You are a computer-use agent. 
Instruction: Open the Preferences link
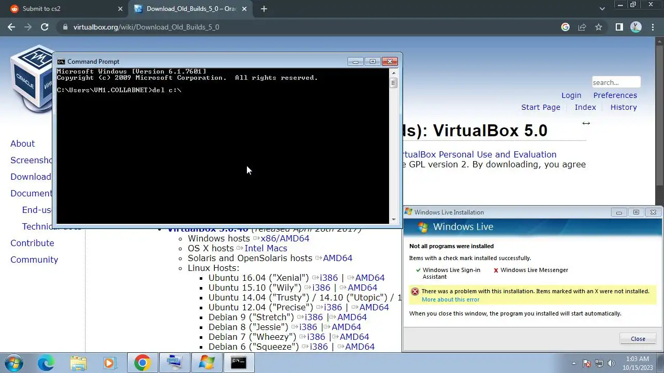[615, 95]
